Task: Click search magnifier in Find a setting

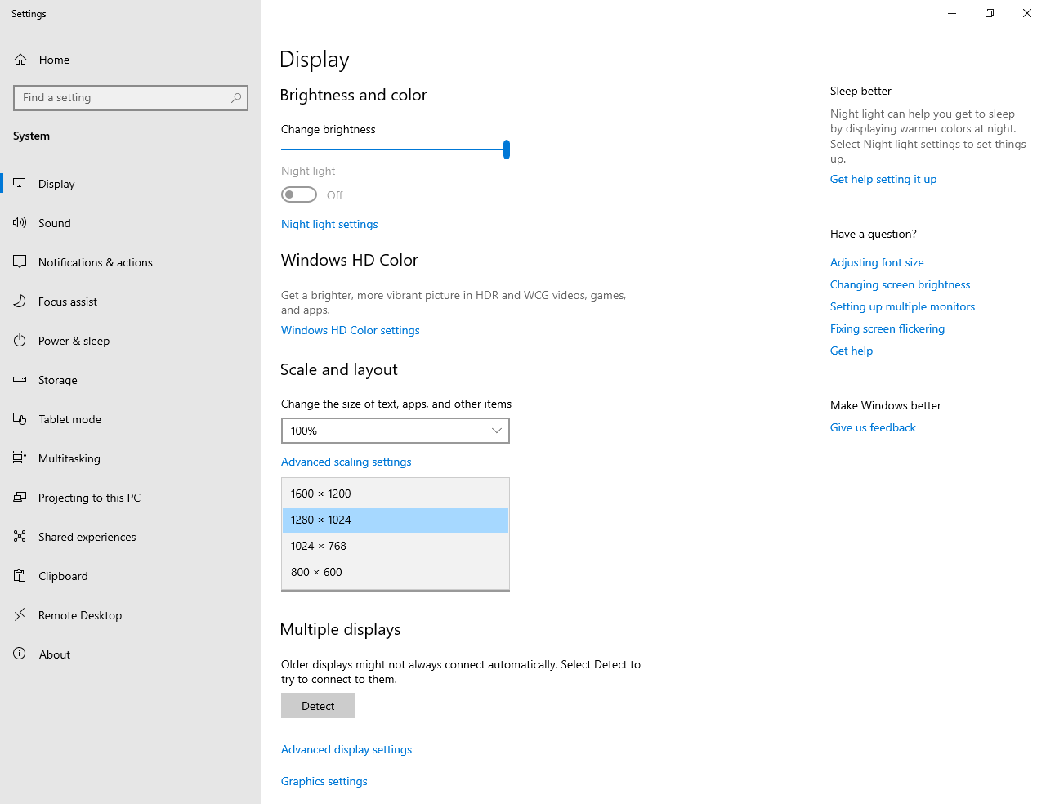Action: (x=236, y=98)
